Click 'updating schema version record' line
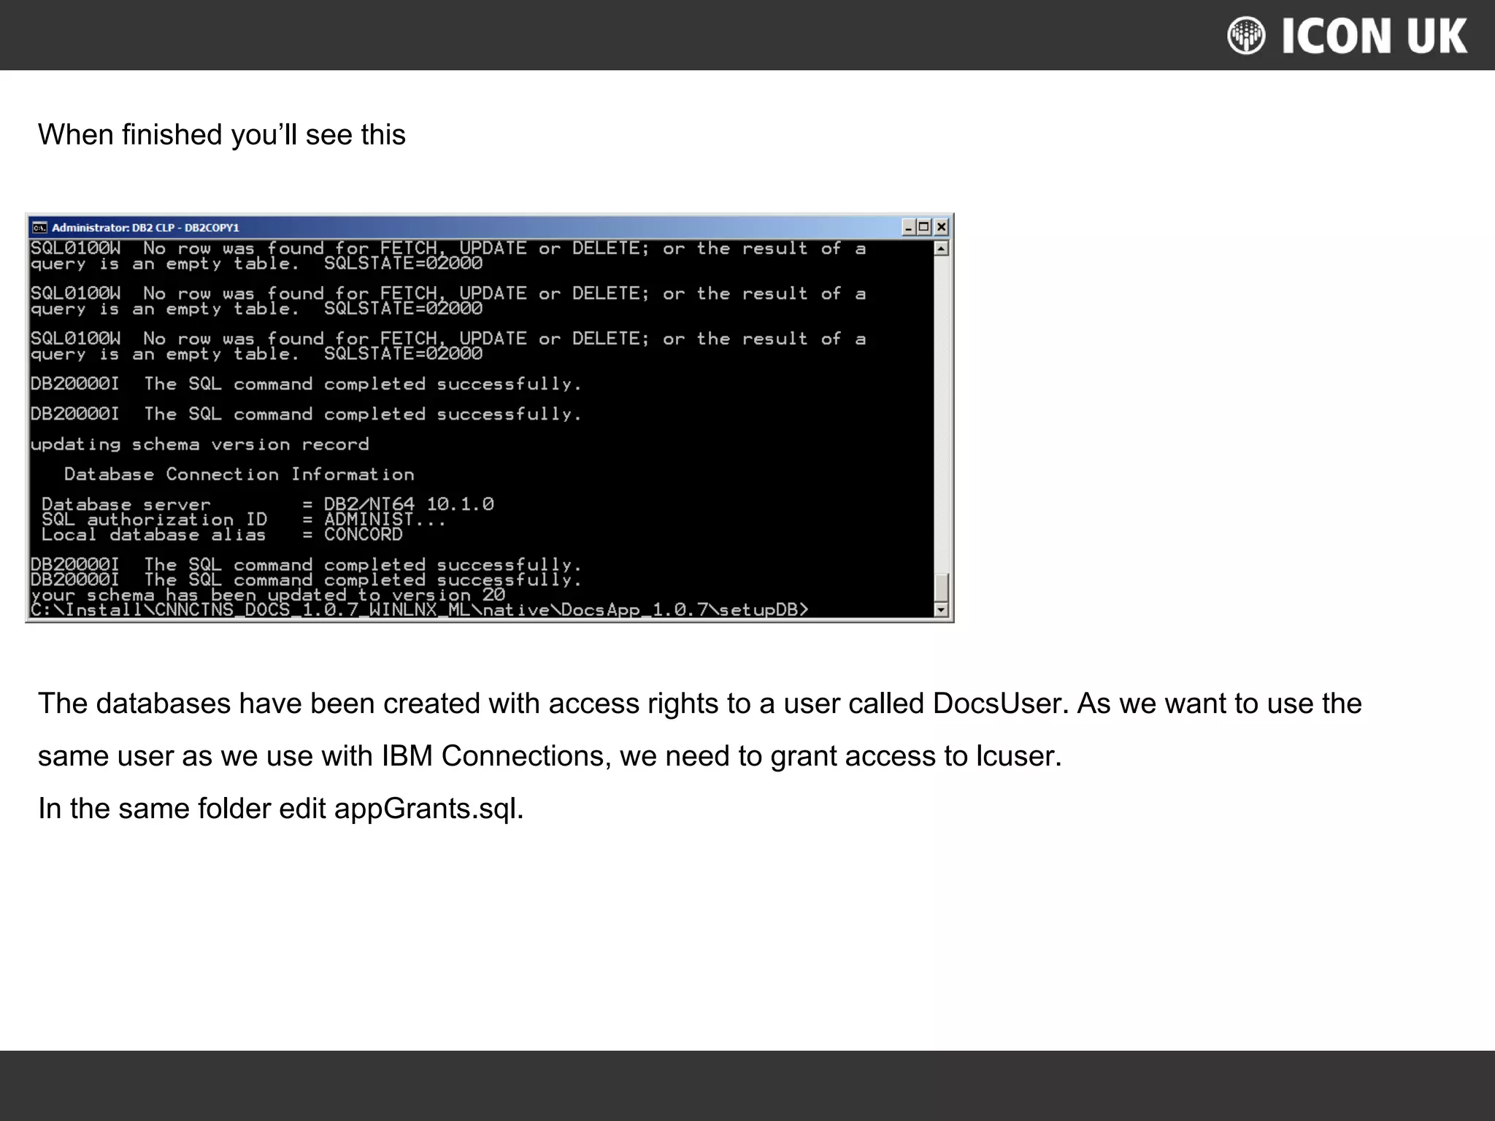This screenshot has height=1121, width=1495. [199, 444]
